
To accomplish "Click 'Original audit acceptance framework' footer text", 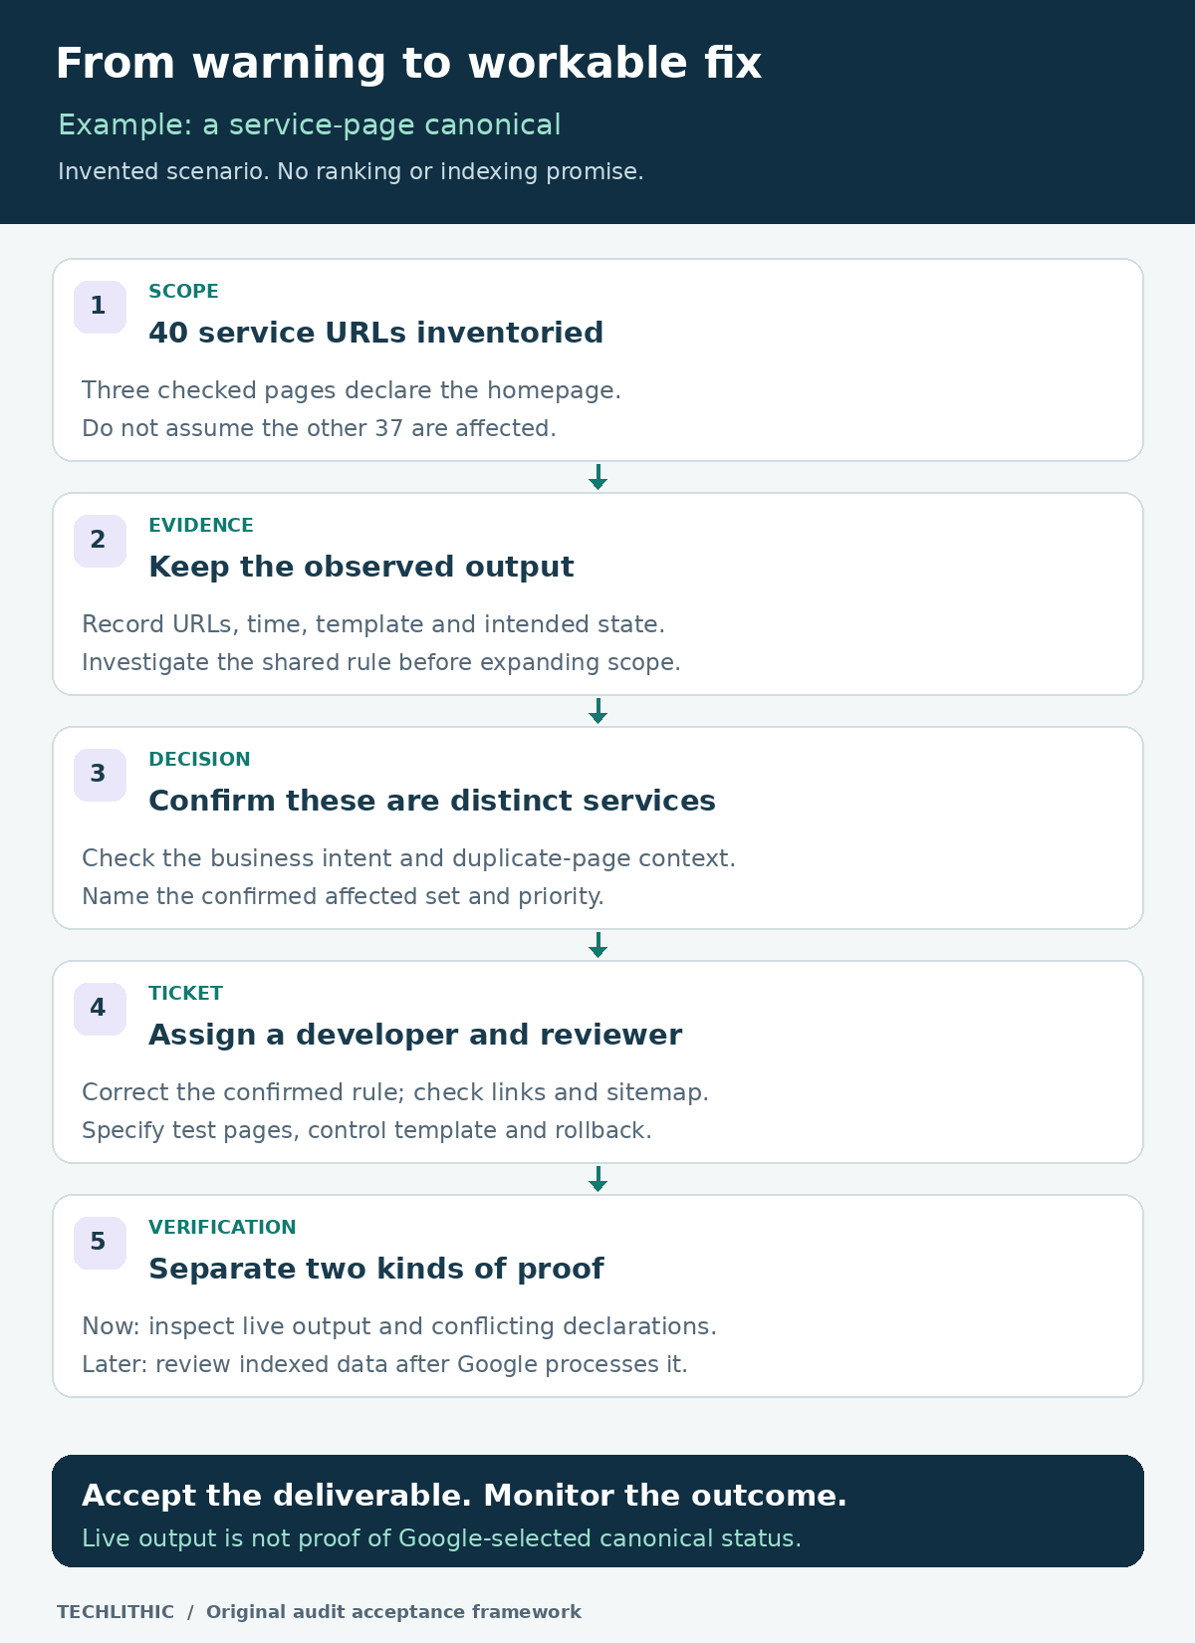I will point(393,1612).
